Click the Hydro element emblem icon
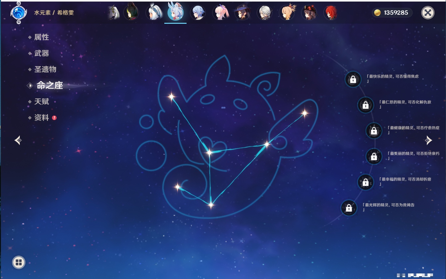The height and width of the screenshot is (279, 446). coord(19,13)
